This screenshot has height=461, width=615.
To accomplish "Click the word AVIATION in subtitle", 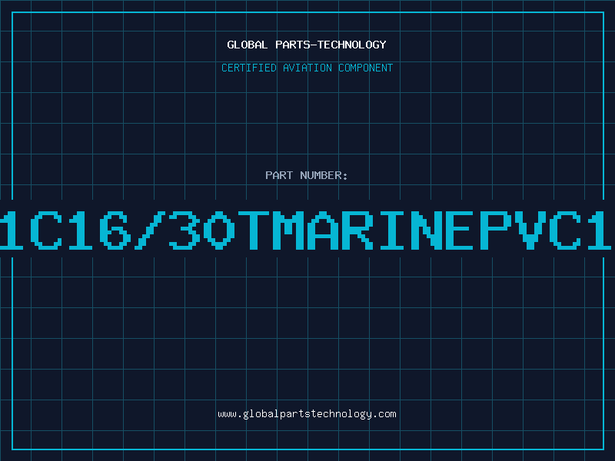I will (307, 68).
